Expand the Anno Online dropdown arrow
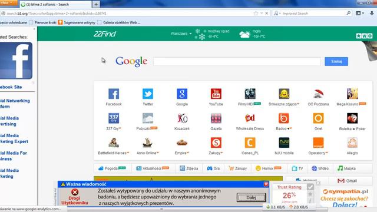377x212 pixels. click(x=158, y=153)
